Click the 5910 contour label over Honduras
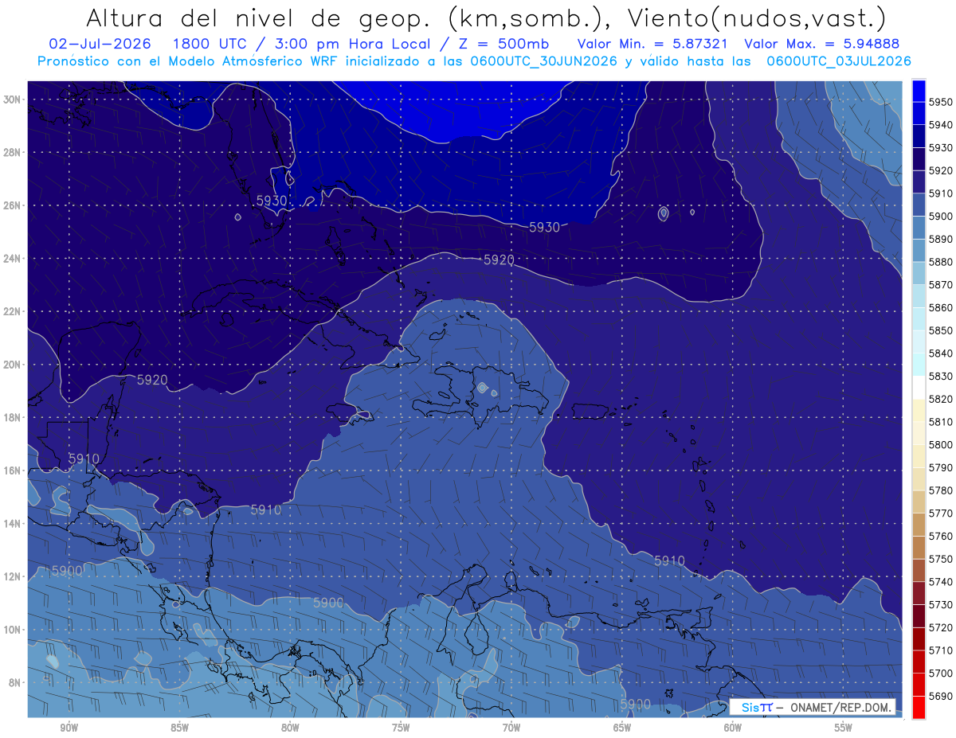 [x=84, y=459]
